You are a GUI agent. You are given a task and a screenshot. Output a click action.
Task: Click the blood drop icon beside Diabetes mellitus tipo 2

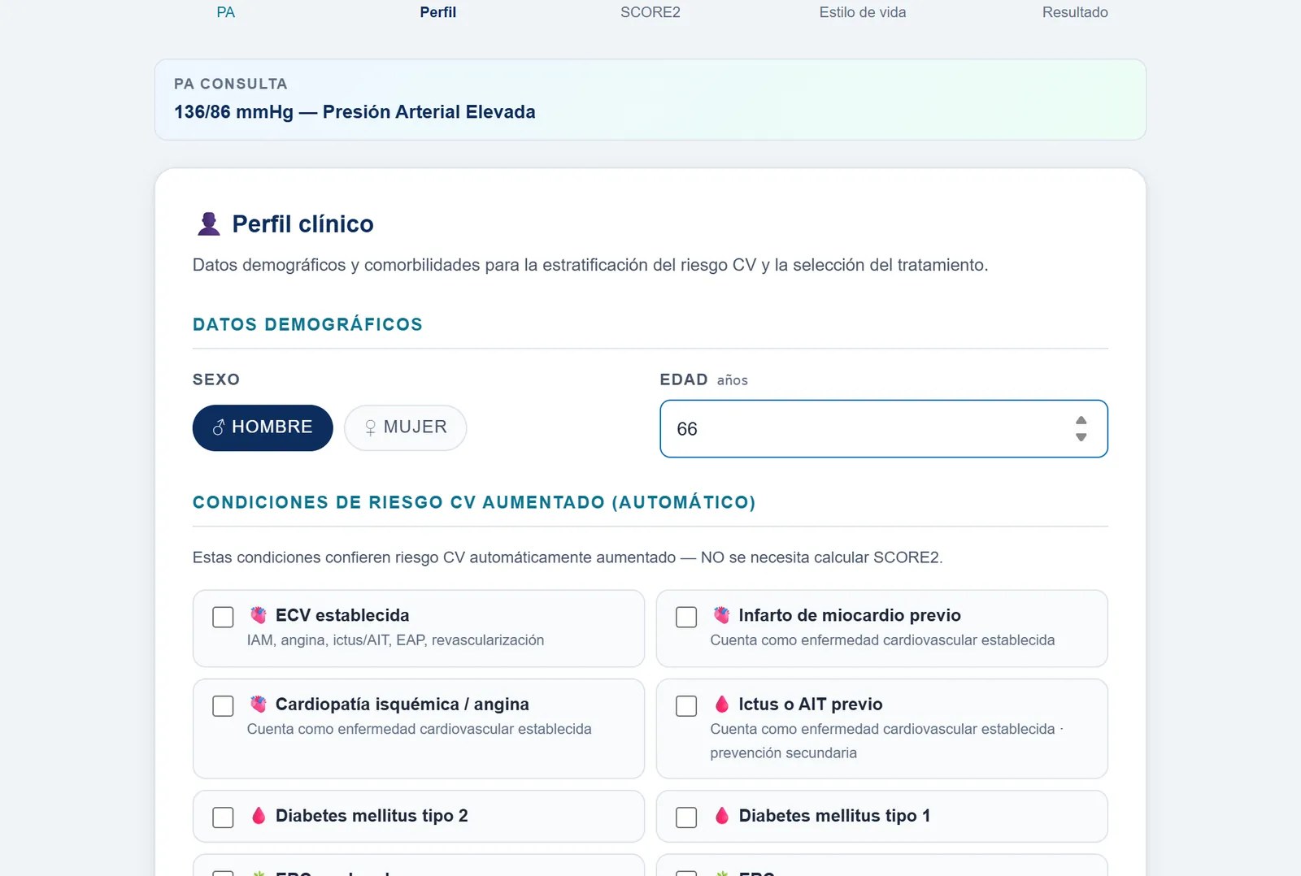259,815
